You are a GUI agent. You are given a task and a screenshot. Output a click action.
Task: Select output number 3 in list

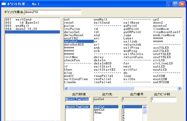click(x=124, y=112)
